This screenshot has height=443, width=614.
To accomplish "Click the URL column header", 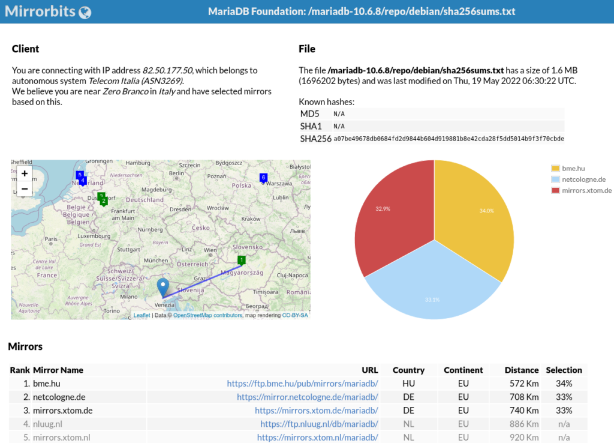I will click(x=369, y=370).
